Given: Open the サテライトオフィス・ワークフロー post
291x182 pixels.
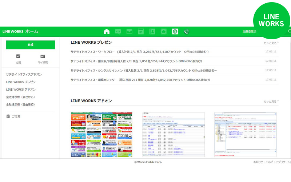Looking at the screenshot, I should (x=140, y=52).
